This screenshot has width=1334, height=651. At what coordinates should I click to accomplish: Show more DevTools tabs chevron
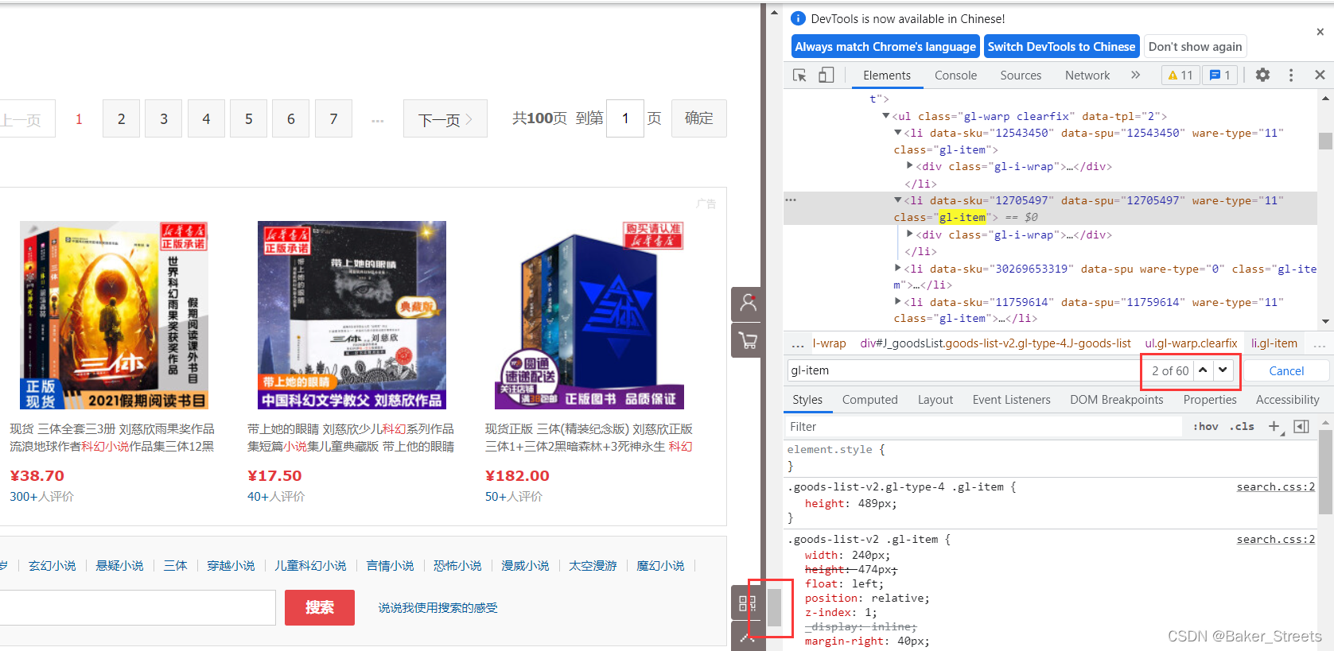click(1135, 75)
